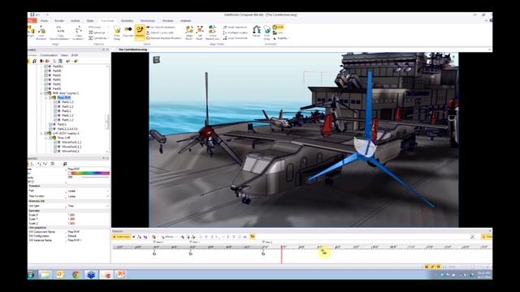Click the File application button

tap(32, 21)
